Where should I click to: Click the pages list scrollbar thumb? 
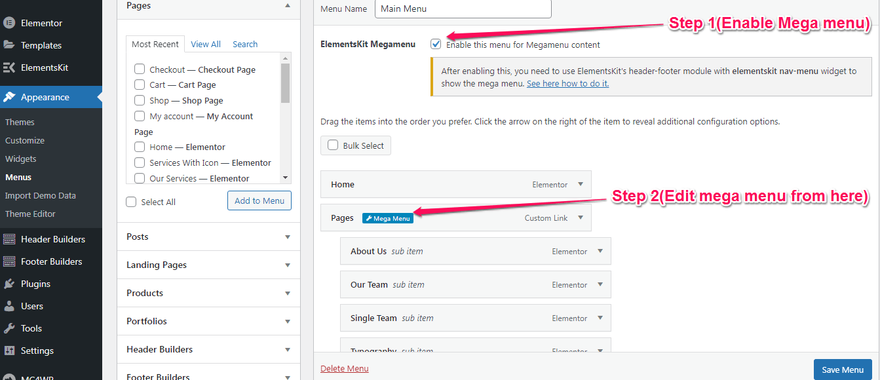(x=285, y=83)
